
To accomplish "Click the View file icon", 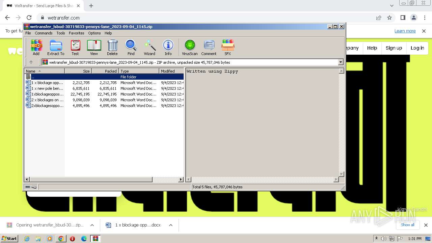I will click(94, 47).
